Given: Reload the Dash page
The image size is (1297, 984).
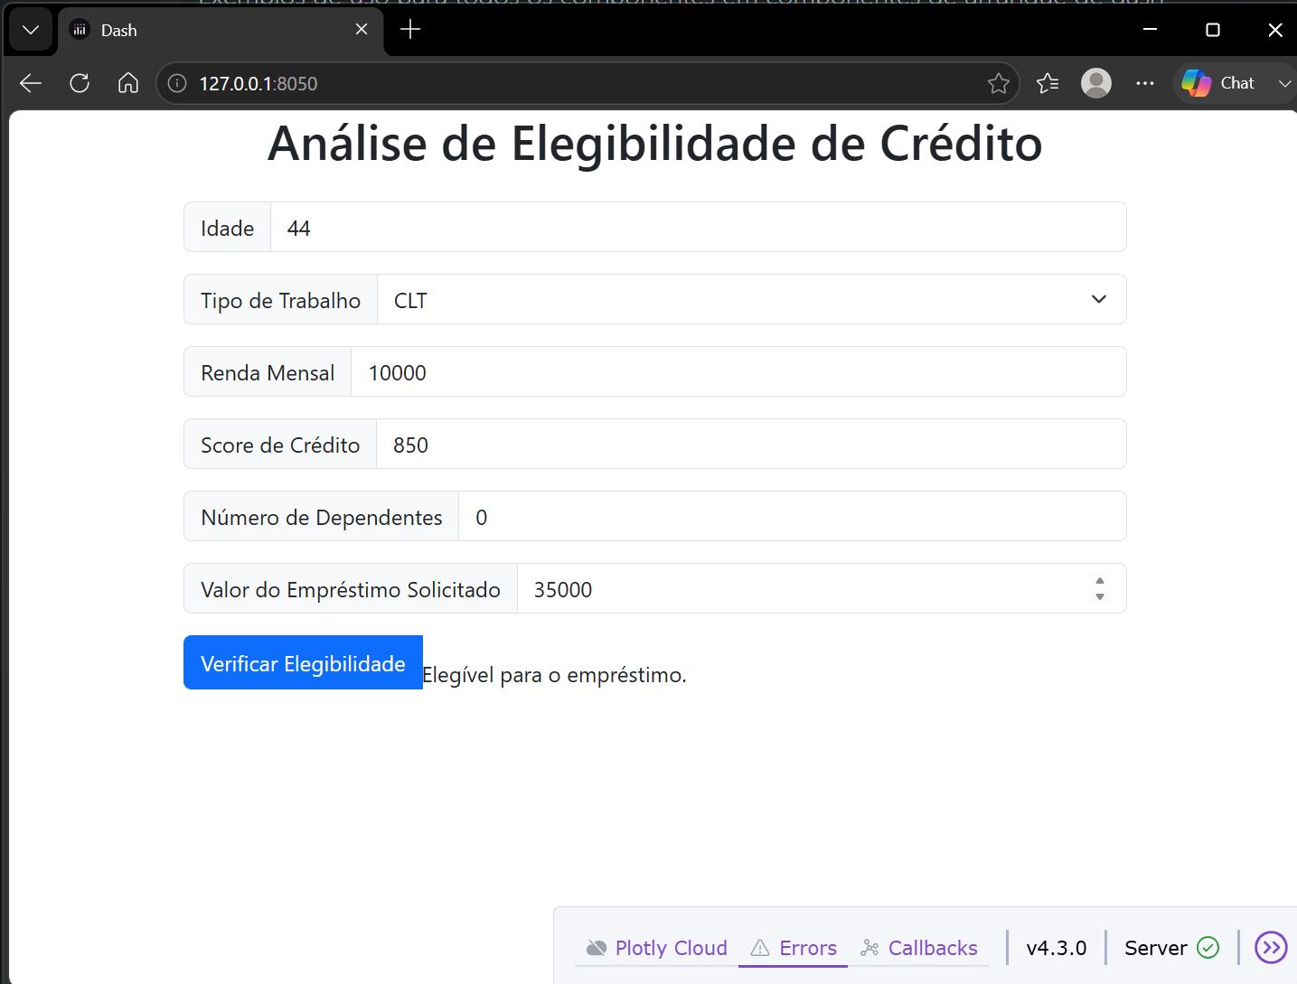Looking at the screenshot, I should (x=80, y=83).
